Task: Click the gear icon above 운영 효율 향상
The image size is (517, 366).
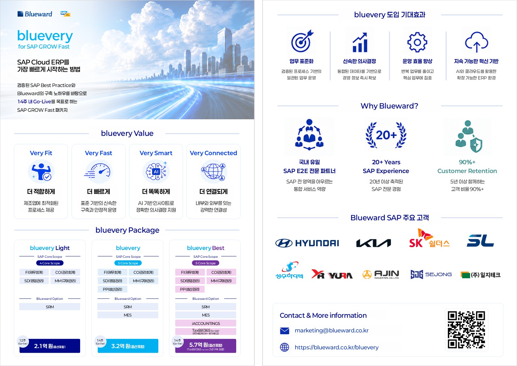Action: 417,42
